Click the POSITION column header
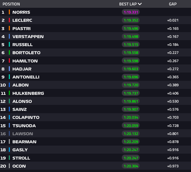The height and width of the screenshot is (172, 191). pos(11,4)
